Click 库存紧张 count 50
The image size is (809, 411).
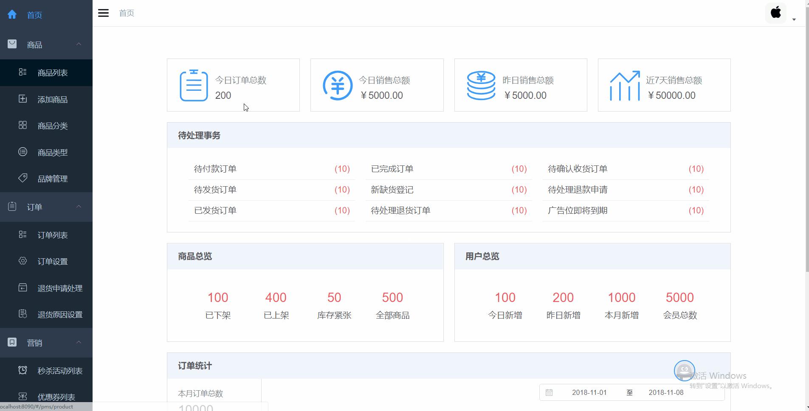(x=334, y=297)
